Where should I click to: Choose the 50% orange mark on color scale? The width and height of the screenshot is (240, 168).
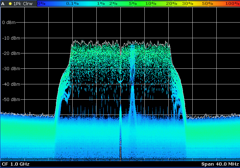[207, 3]
